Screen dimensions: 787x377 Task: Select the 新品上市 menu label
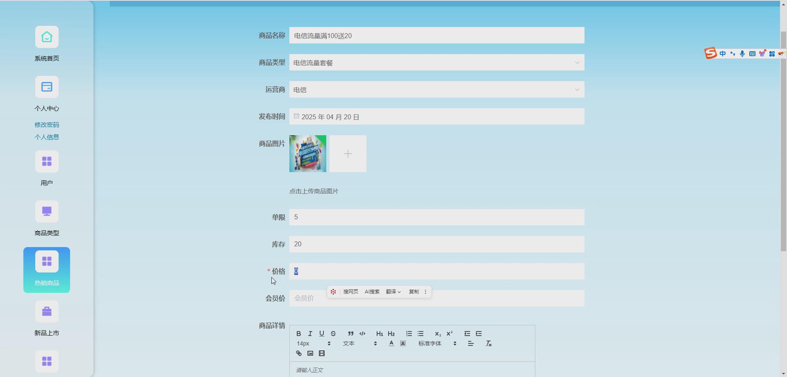point(47,333)
